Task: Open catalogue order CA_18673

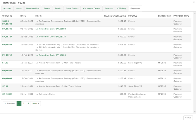Action: click(7, 94)
